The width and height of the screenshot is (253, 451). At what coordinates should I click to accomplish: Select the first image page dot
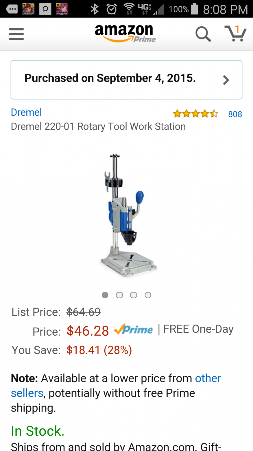(x=105, y=295)
